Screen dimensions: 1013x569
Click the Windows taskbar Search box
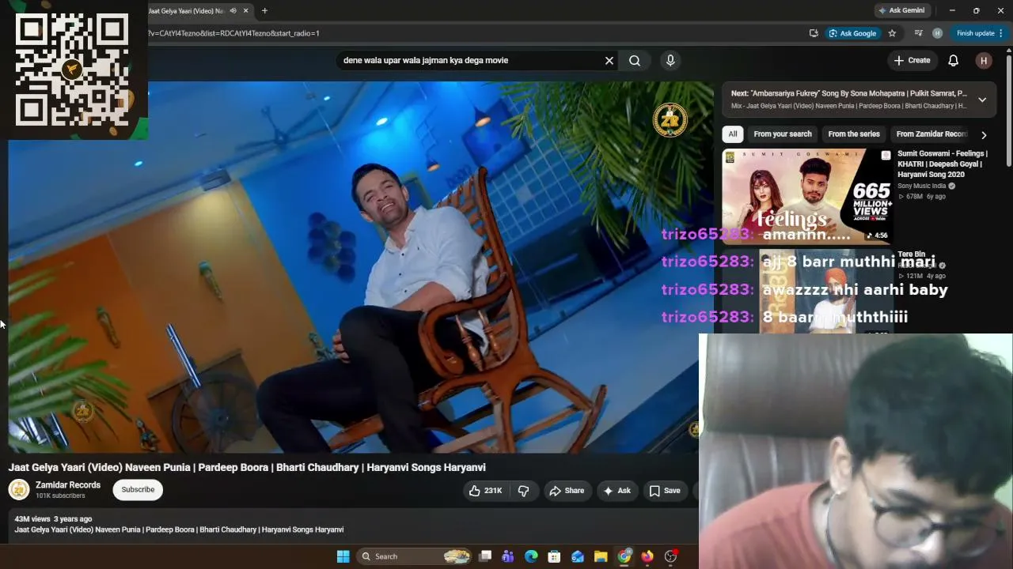coord(412,556)
